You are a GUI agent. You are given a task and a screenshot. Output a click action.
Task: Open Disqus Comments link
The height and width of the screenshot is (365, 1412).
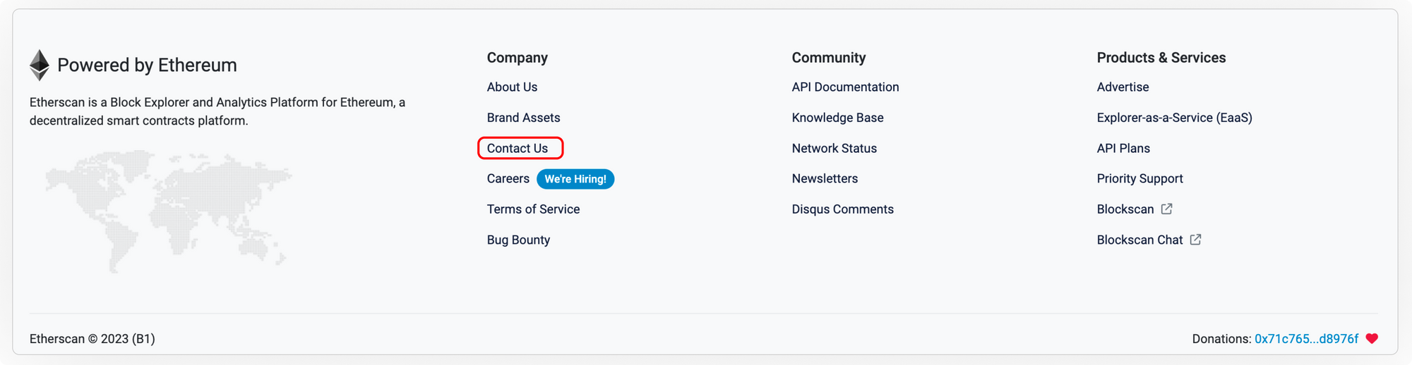[842, 209]
